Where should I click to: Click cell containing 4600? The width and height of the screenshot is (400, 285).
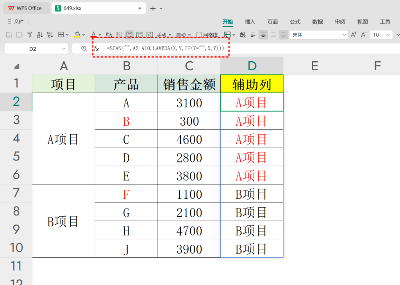[189, 139]
